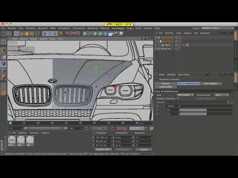Open the light objects bulb icon
The width and height of the screenshot is (238, 178).
coord(121,34)
